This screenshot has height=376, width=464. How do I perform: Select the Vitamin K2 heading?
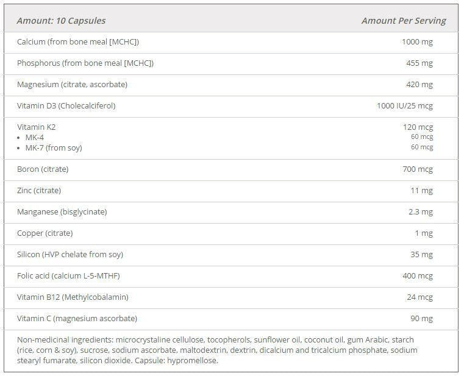click(36, 127)
